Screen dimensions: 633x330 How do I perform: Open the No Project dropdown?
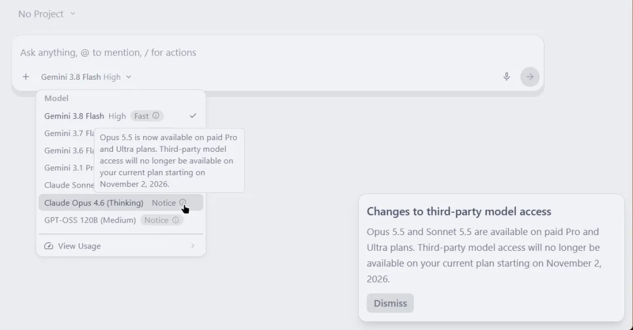[47, 14]
